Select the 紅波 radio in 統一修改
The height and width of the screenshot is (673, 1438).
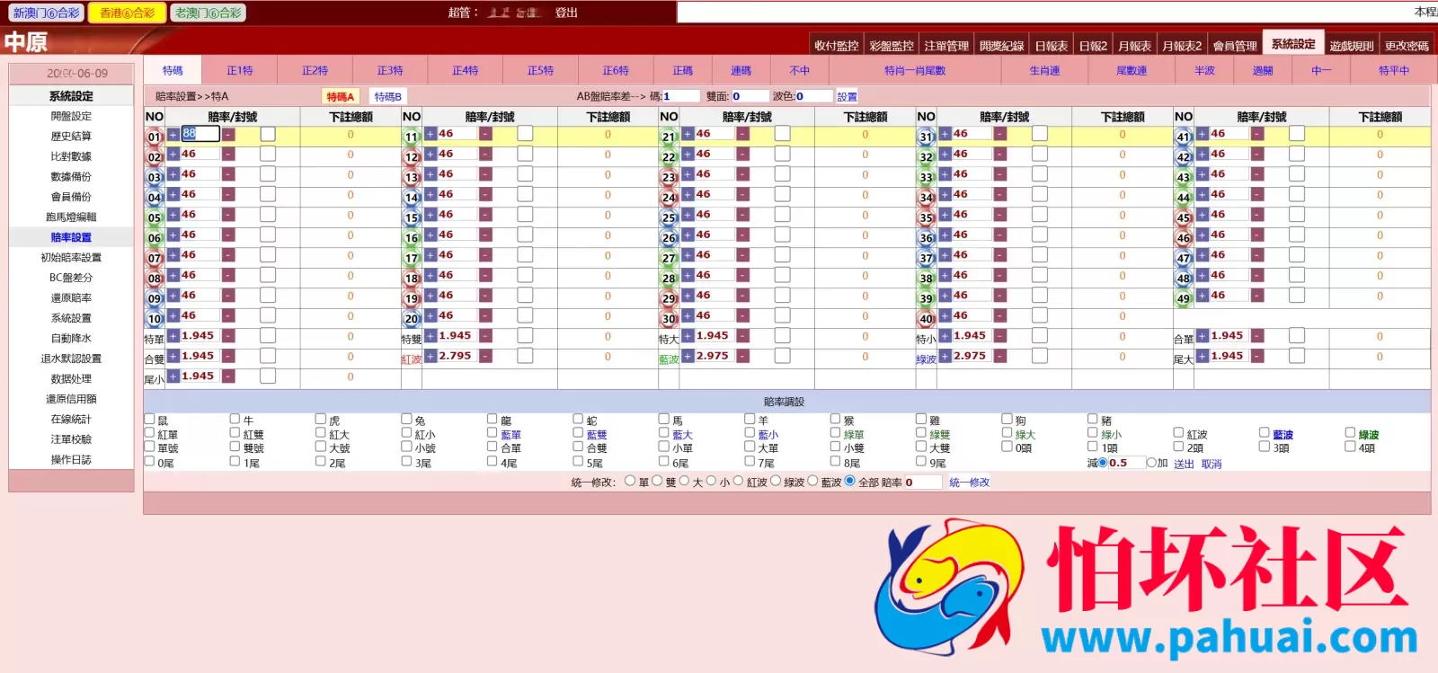[738, 481]
